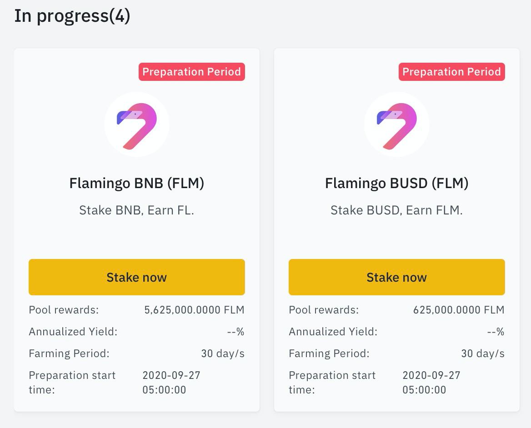Click Annualized Yield percentage on BUSD card

click(x=496, y=332)
